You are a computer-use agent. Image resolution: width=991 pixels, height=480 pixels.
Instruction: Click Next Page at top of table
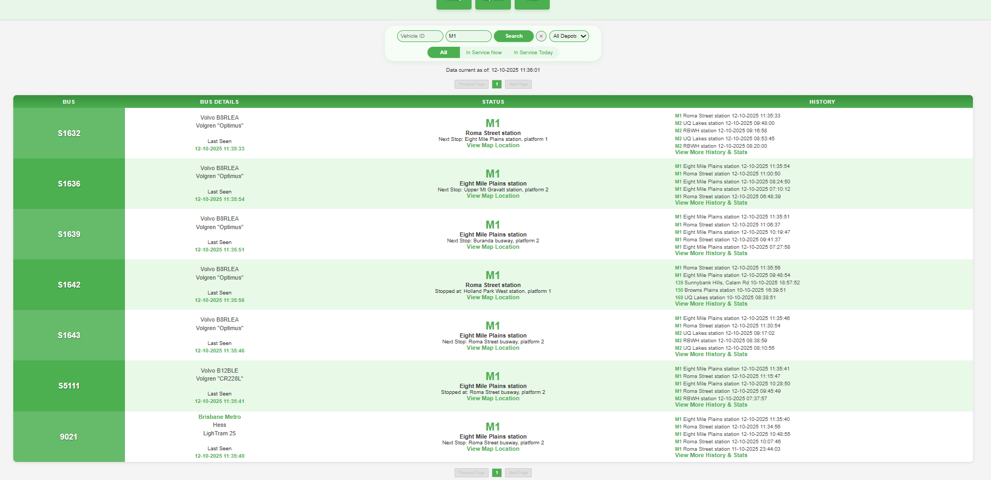[x=518, y=84]
